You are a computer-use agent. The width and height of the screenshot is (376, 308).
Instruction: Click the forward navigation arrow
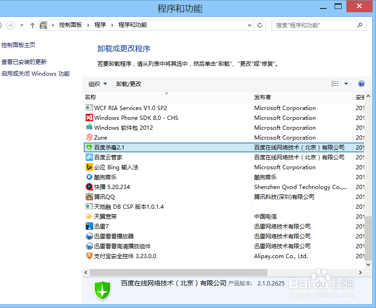point(10,25)
